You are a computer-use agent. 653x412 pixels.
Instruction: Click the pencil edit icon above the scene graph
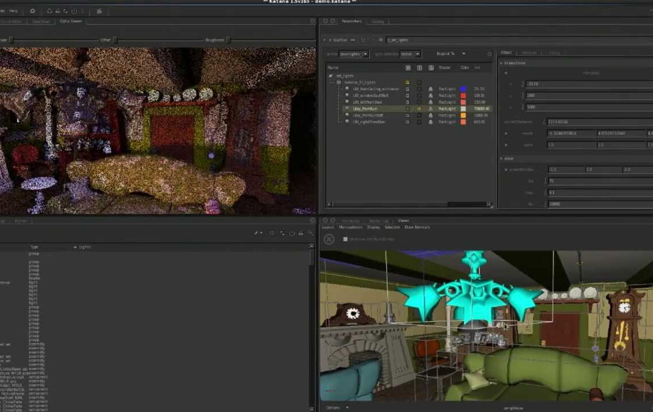tap(256, 233)
